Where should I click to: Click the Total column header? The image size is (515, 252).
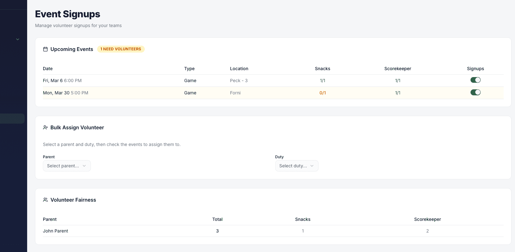[217, 219]
